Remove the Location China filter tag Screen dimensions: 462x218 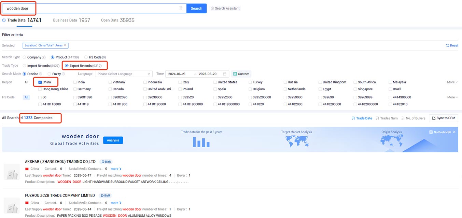click(x=65, y=45)
